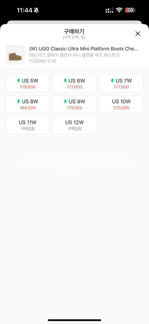149x324 pixels.
Task: Place a bid for size US 11W
Action: (x=27, y=125)
